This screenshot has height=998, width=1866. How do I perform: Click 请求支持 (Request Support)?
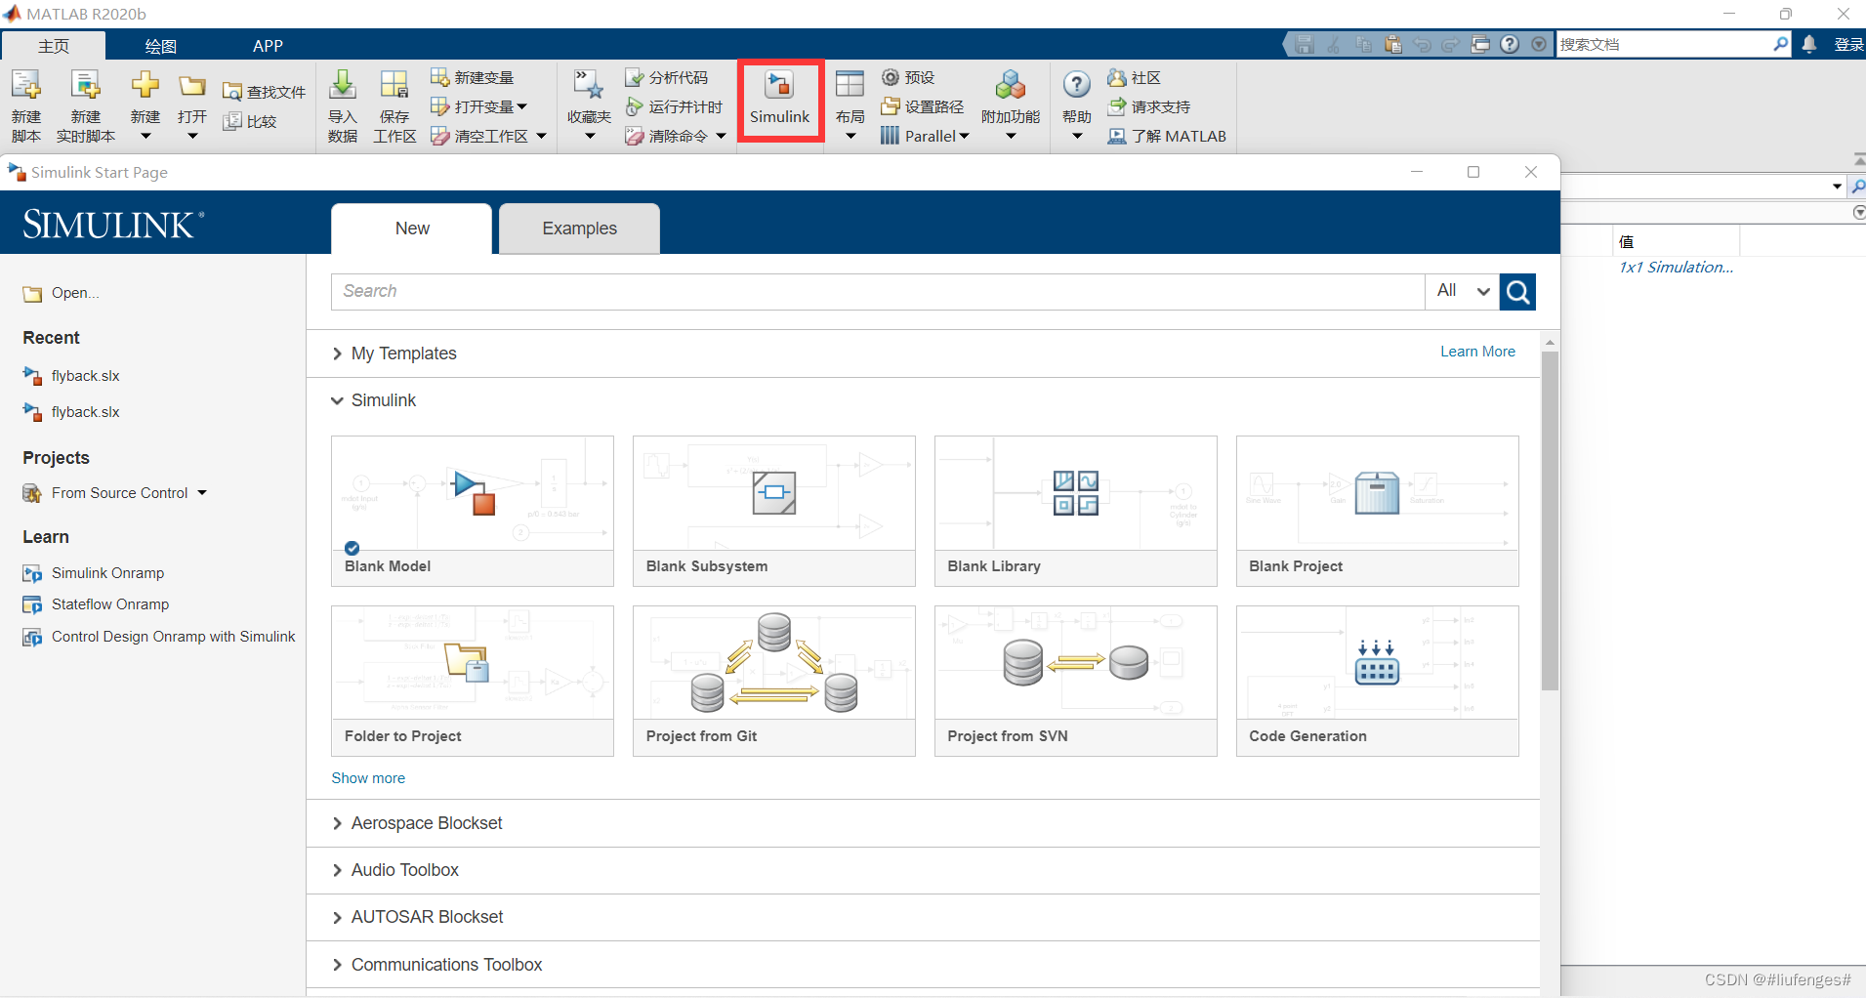(1148, 106)
